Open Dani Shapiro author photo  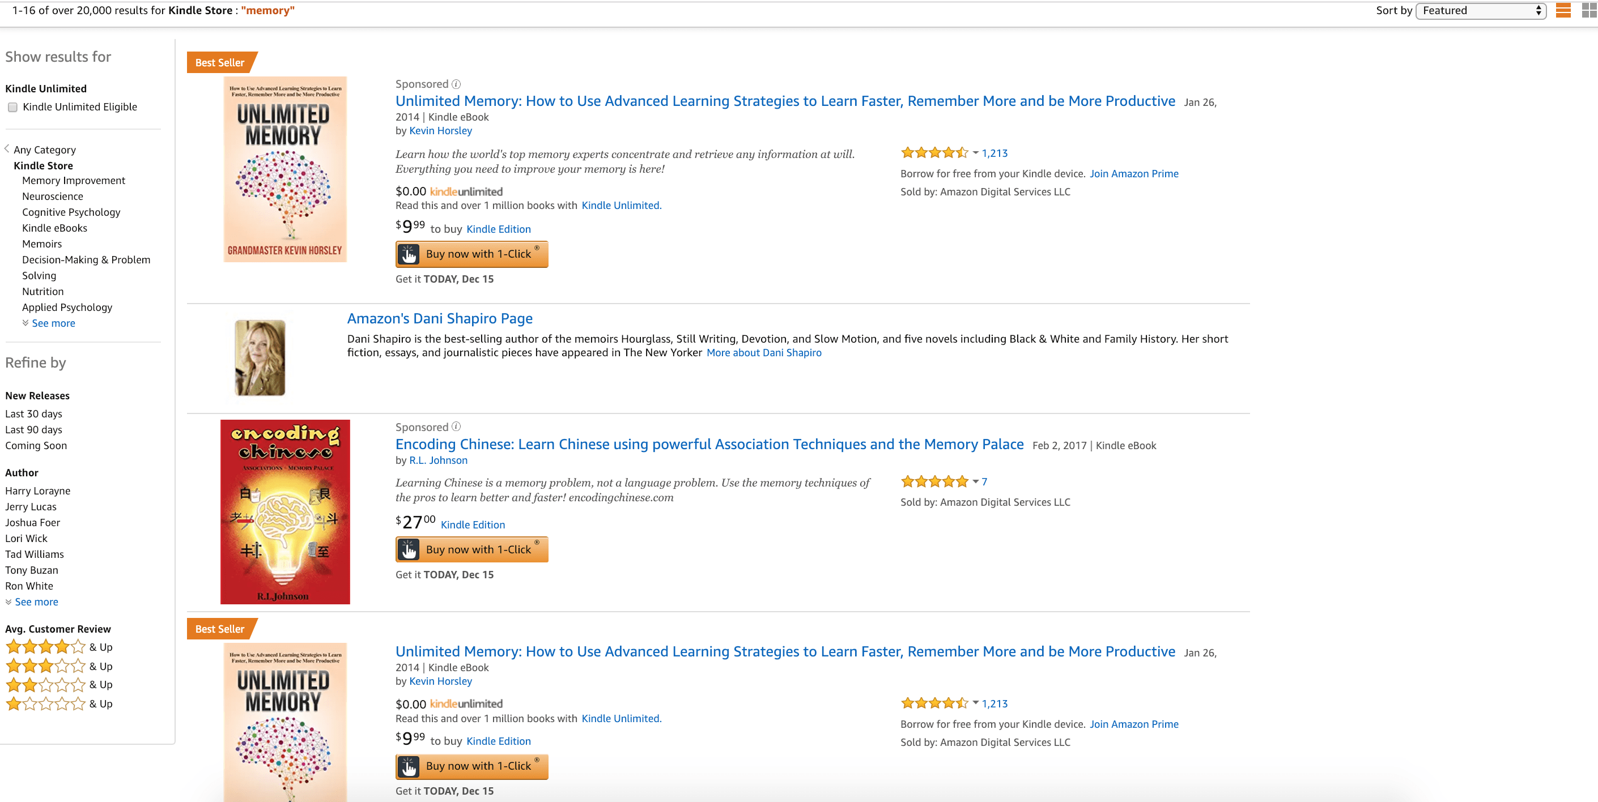(260, 358)
